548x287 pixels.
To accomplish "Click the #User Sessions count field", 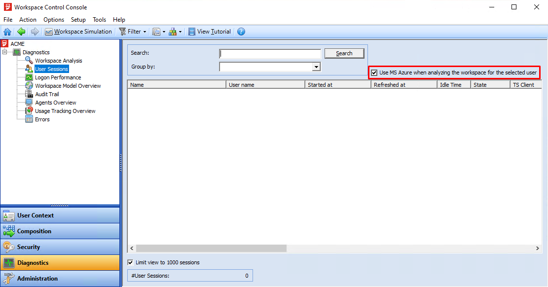I will coord(190,276).
